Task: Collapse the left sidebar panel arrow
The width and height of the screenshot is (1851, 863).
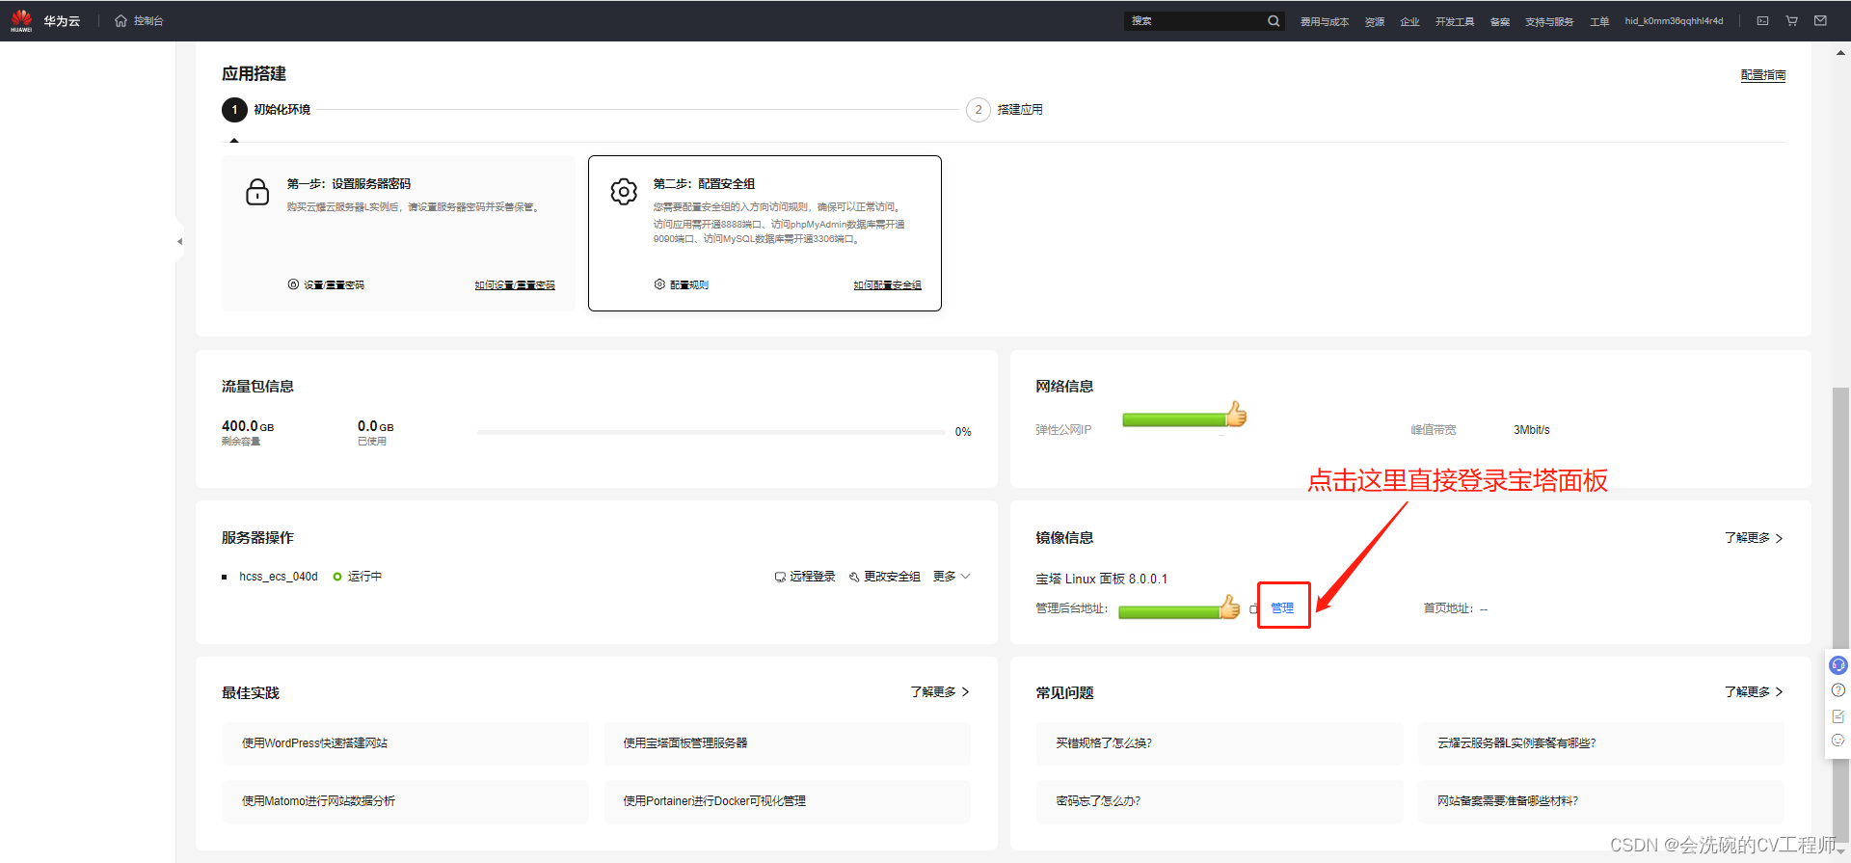Action: click(x=179, y=241)
